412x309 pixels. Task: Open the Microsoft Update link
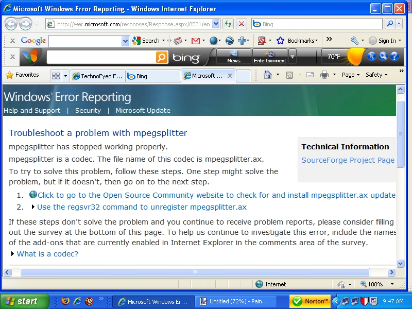point(143,110)
